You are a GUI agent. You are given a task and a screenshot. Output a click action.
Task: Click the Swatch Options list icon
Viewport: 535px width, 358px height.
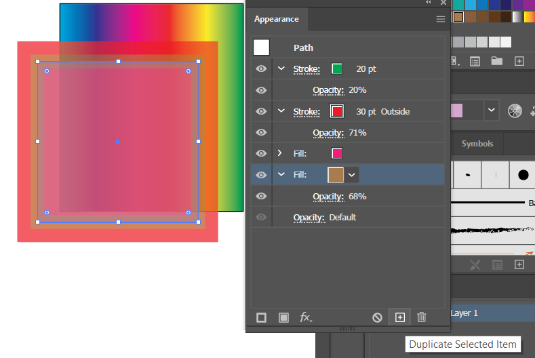475,62
